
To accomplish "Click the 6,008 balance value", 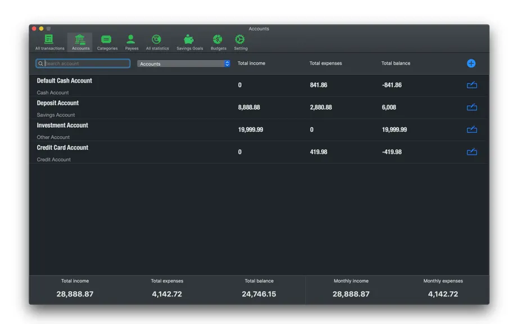I will pos(389,107).
